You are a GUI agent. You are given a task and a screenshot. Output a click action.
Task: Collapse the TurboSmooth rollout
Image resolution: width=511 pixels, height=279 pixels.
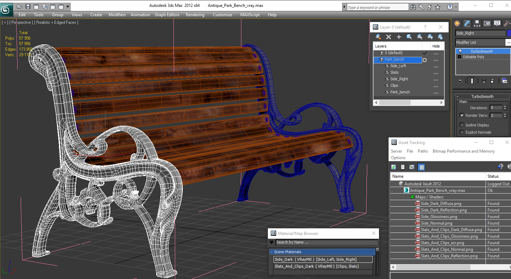click(482, 96)
